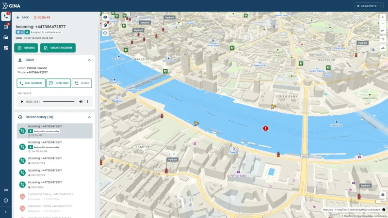Mute the call record audio
Screen dimensions: 388x218
80,102
